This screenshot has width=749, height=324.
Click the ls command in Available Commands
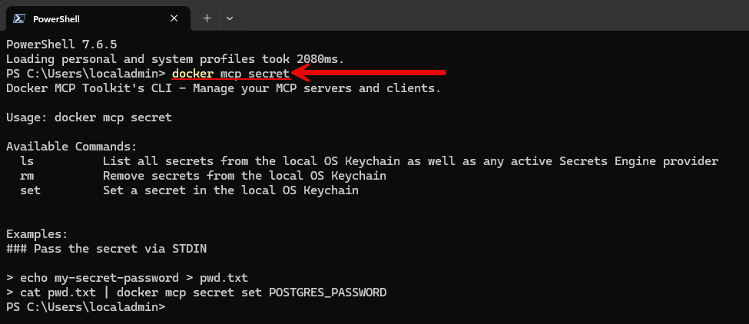(27, 161)
